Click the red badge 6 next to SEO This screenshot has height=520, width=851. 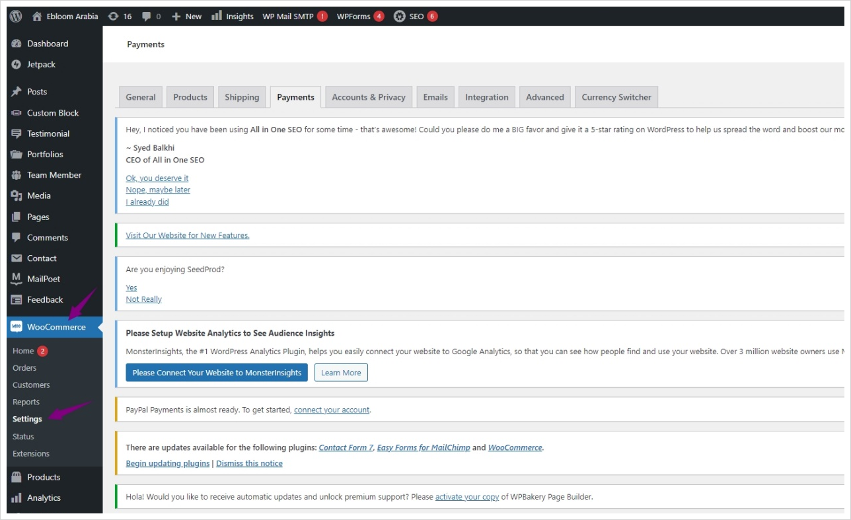point(432,17)
